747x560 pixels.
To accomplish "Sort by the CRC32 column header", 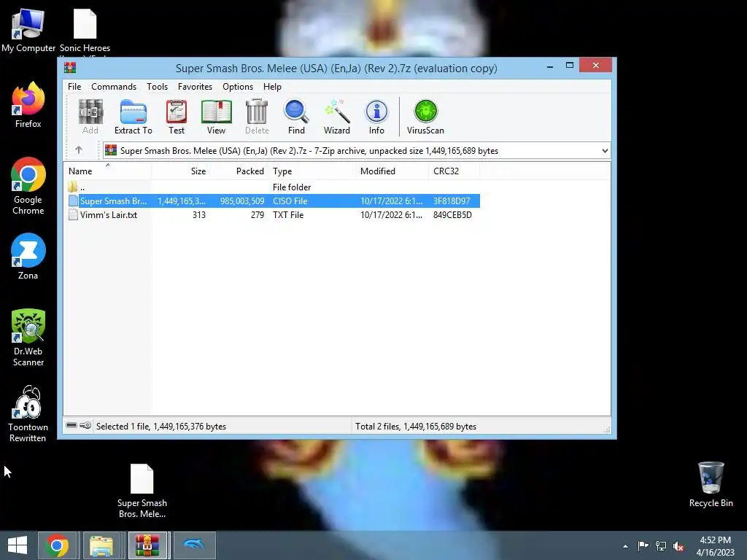I will 454,171.
